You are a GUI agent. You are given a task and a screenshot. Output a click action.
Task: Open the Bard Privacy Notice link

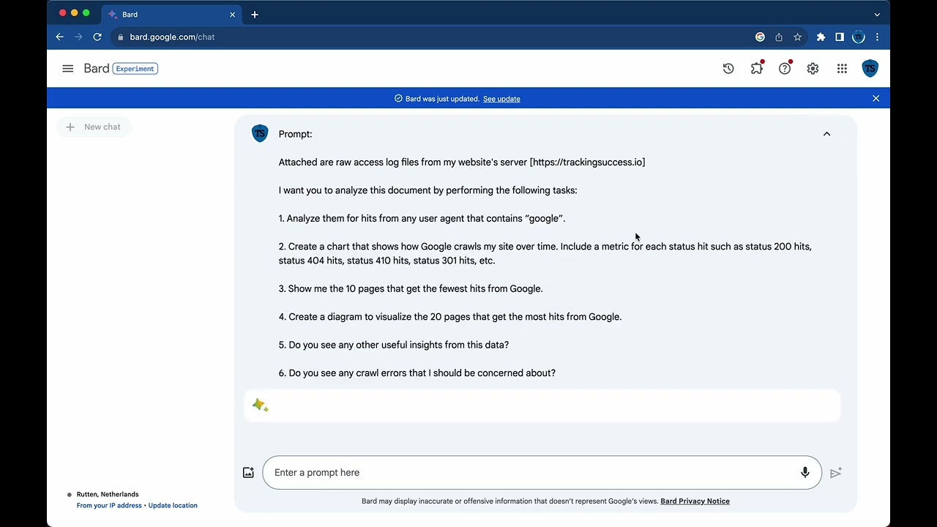click(x=695, y=501)
